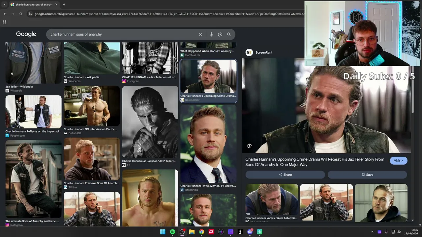Viewport: 422px width, 237px height.
Task: Click the Save button
Action: [367, 175]
